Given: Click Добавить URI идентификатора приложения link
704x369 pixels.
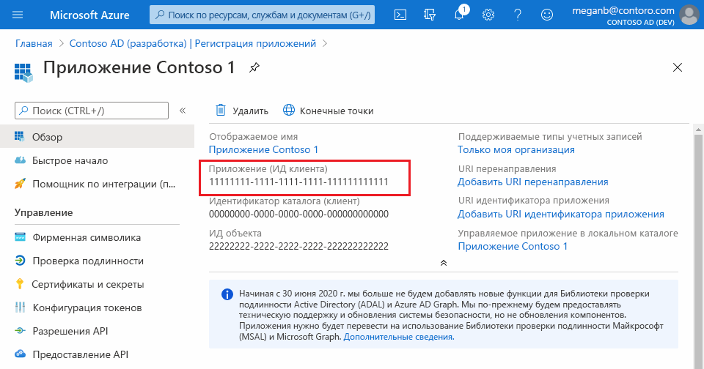Looking at the screenshot, I should 561,215.
